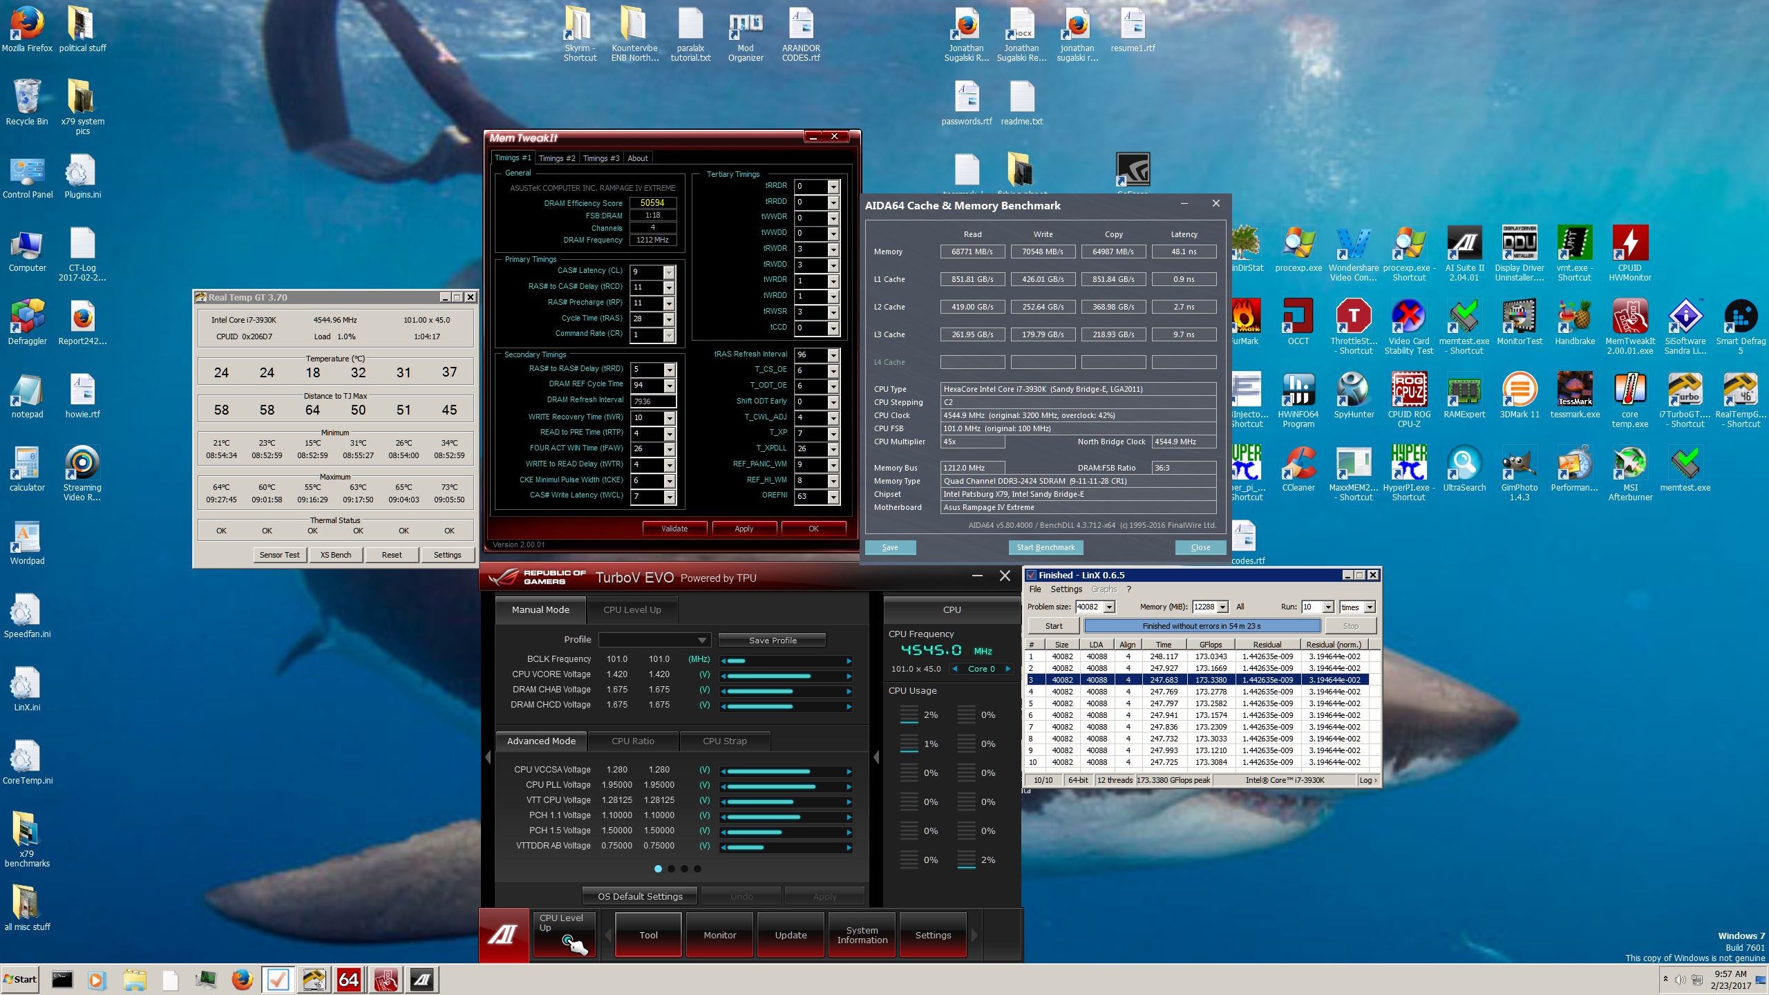Expand the CAS# Latency (CL) dropdown
1769x995 pixels.
pyautogui.click(x=668, y=272)
